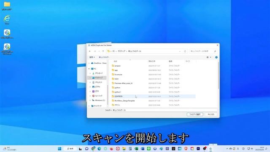Sort by the サイズ column header
This screenshot has width=270, height=152.
[187, 61]
